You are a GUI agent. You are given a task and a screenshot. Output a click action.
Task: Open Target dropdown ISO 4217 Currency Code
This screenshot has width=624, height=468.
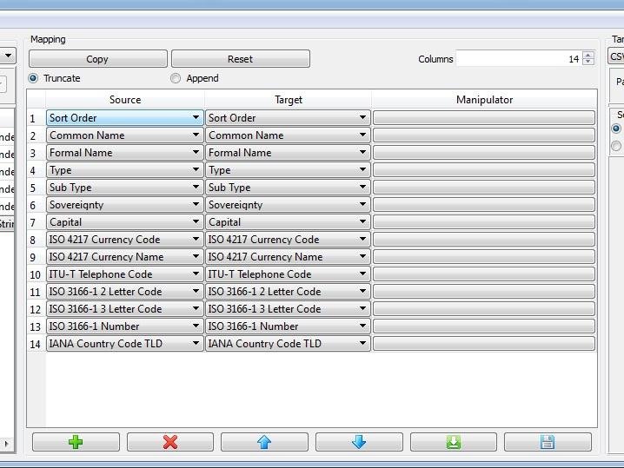pos(288,240)
